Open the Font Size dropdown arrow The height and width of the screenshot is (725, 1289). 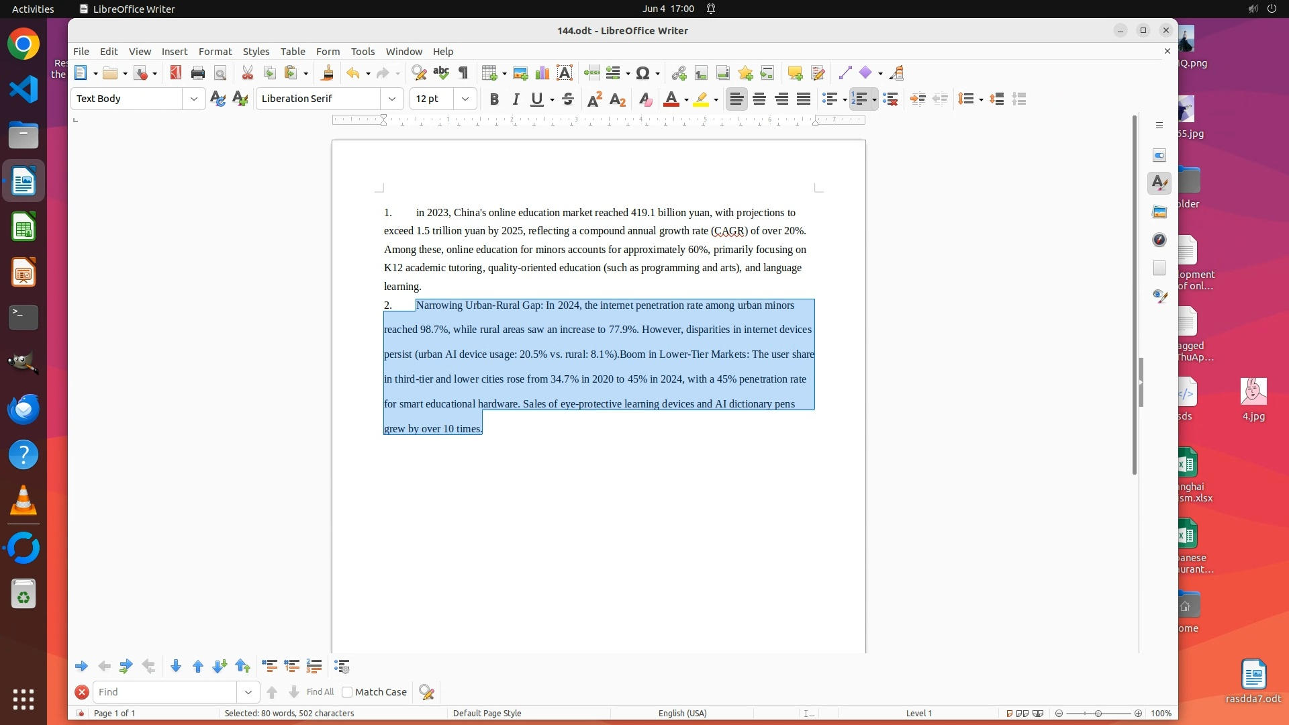coord(465,99)
